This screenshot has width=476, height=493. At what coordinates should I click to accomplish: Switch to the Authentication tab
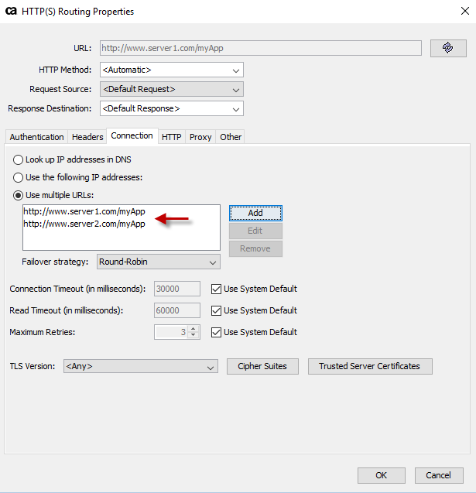(37, 137)
